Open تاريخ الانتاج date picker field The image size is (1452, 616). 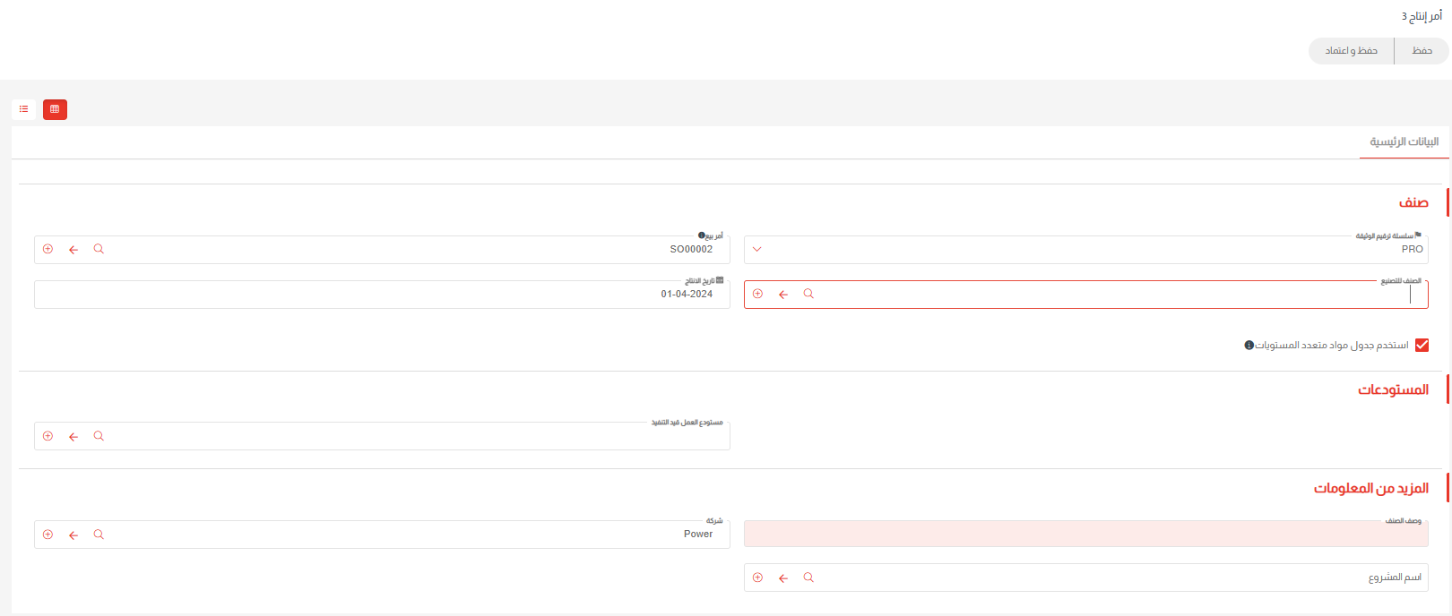click(x=382, y=295)
